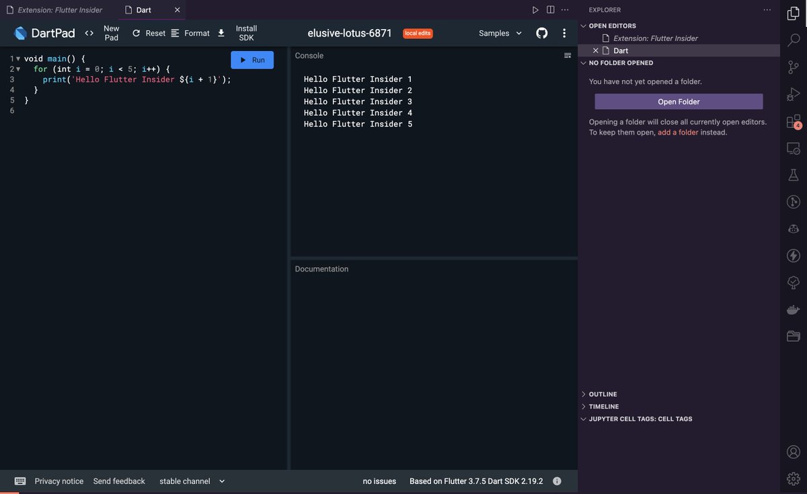Collapse the Open Editors section
The height and width of the screenshot is (494, 807).
[611, 26]
